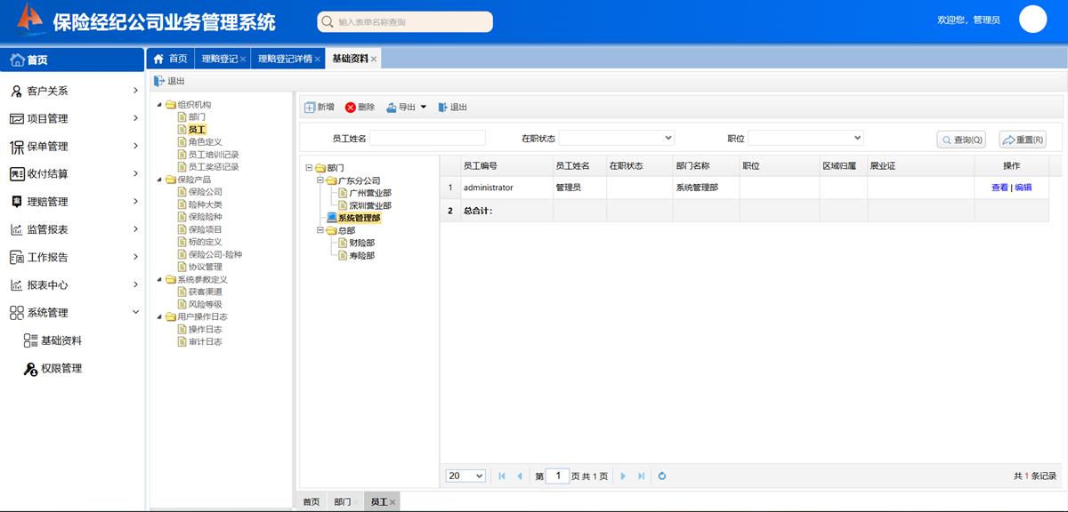
Task: Close the 基础资料 tab
Action: pos(374,60)
